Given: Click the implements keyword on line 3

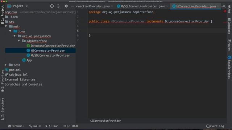Looking at the screenshot, I should (155, 21).
